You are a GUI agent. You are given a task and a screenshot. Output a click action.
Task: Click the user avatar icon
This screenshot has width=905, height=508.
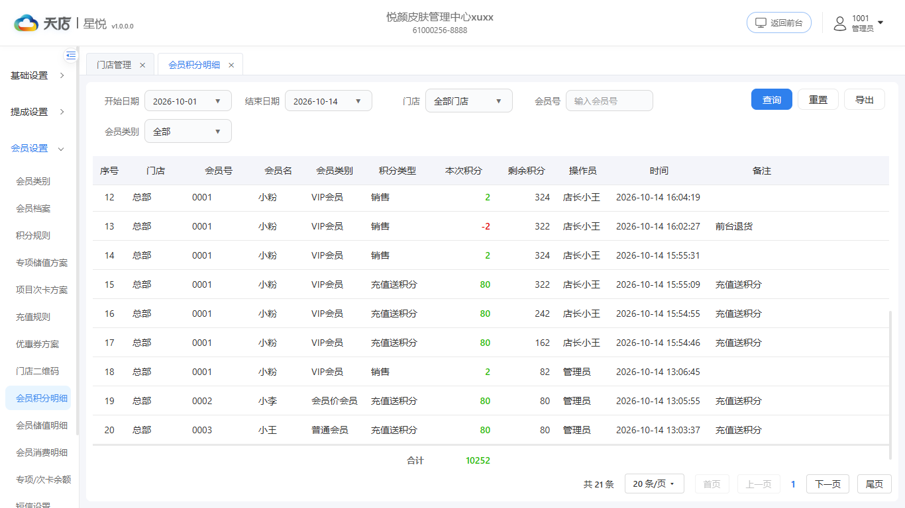pyautogui.click(x=840, y=23)
